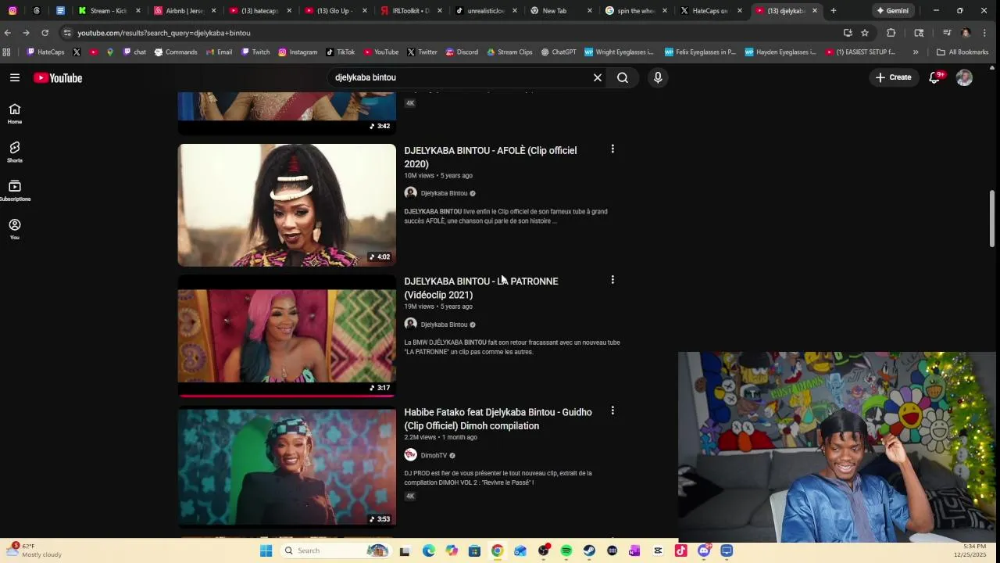Open the Stream Clips bookmark
This screenshot has height=563, width=1000.
tap(509, 52)
